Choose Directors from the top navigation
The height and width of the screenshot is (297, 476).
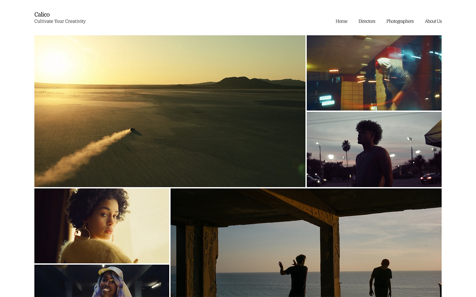tap(367, 21)
